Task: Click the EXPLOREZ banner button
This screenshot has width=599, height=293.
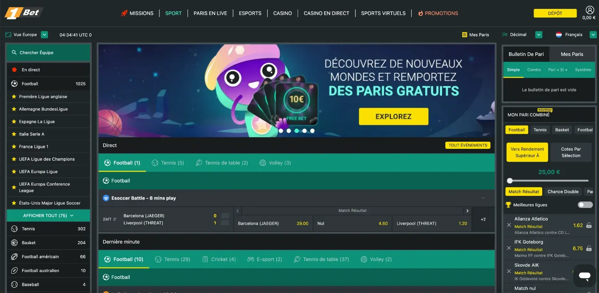Action: point(393,116)
